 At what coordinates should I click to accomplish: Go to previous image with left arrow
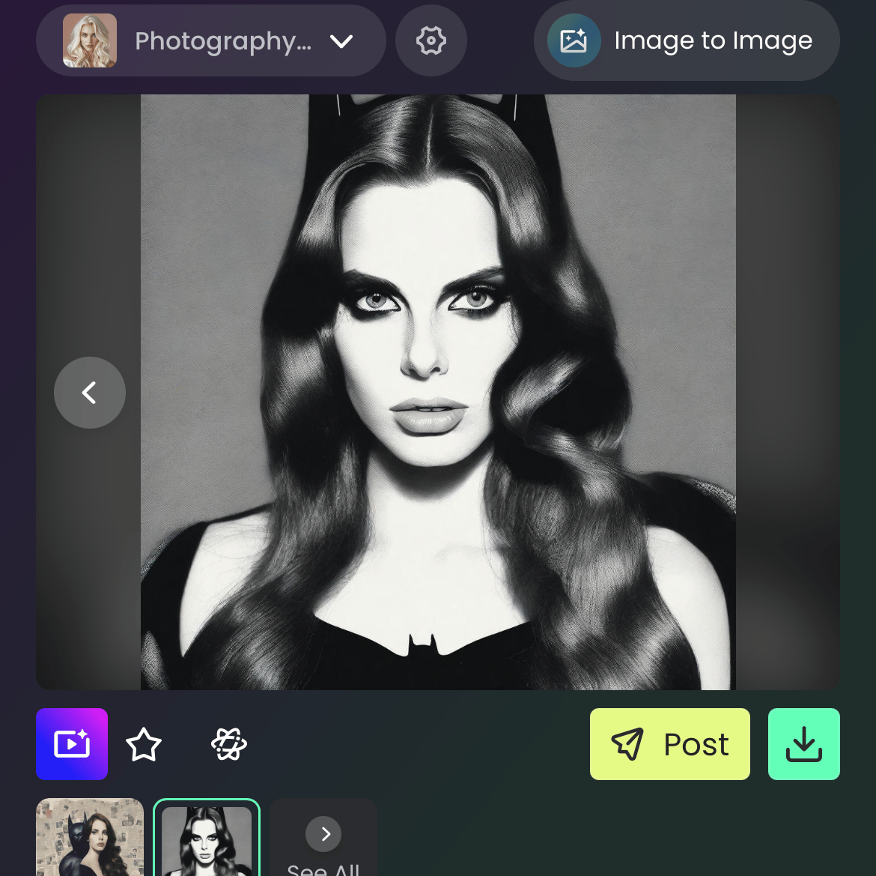click(x=89, y=393)
